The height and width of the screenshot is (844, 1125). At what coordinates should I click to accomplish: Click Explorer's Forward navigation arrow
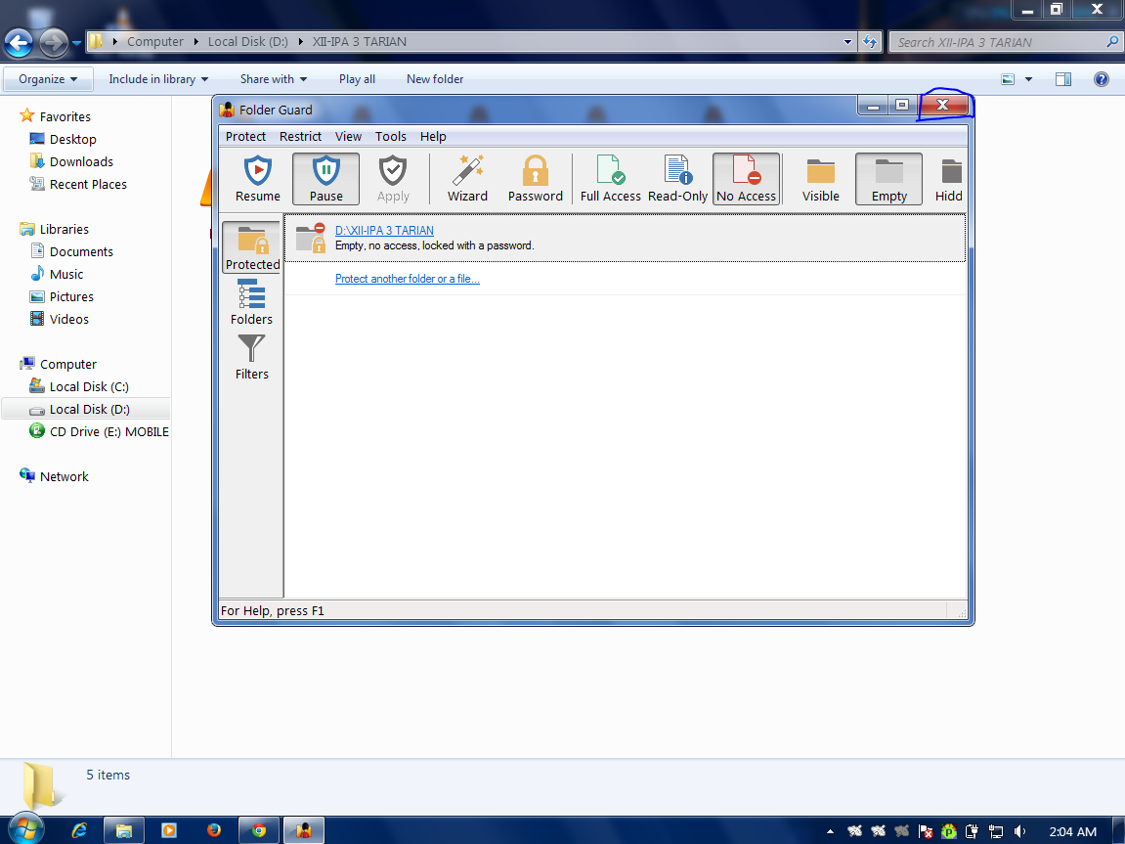coord(53,43)
